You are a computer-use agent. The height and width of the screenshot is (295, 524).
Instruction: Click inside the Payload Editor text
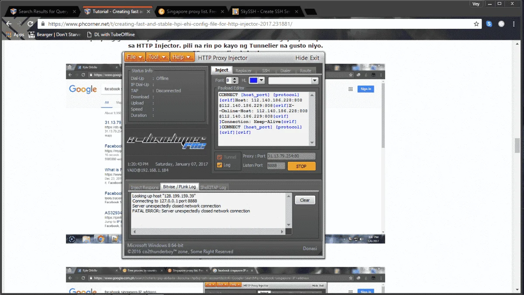tap(263, 118)
